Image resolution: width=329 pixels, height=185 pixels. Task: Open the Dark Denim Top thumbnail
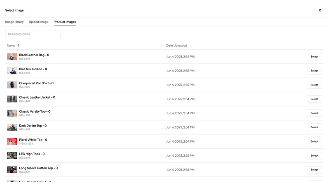(12, 127)
